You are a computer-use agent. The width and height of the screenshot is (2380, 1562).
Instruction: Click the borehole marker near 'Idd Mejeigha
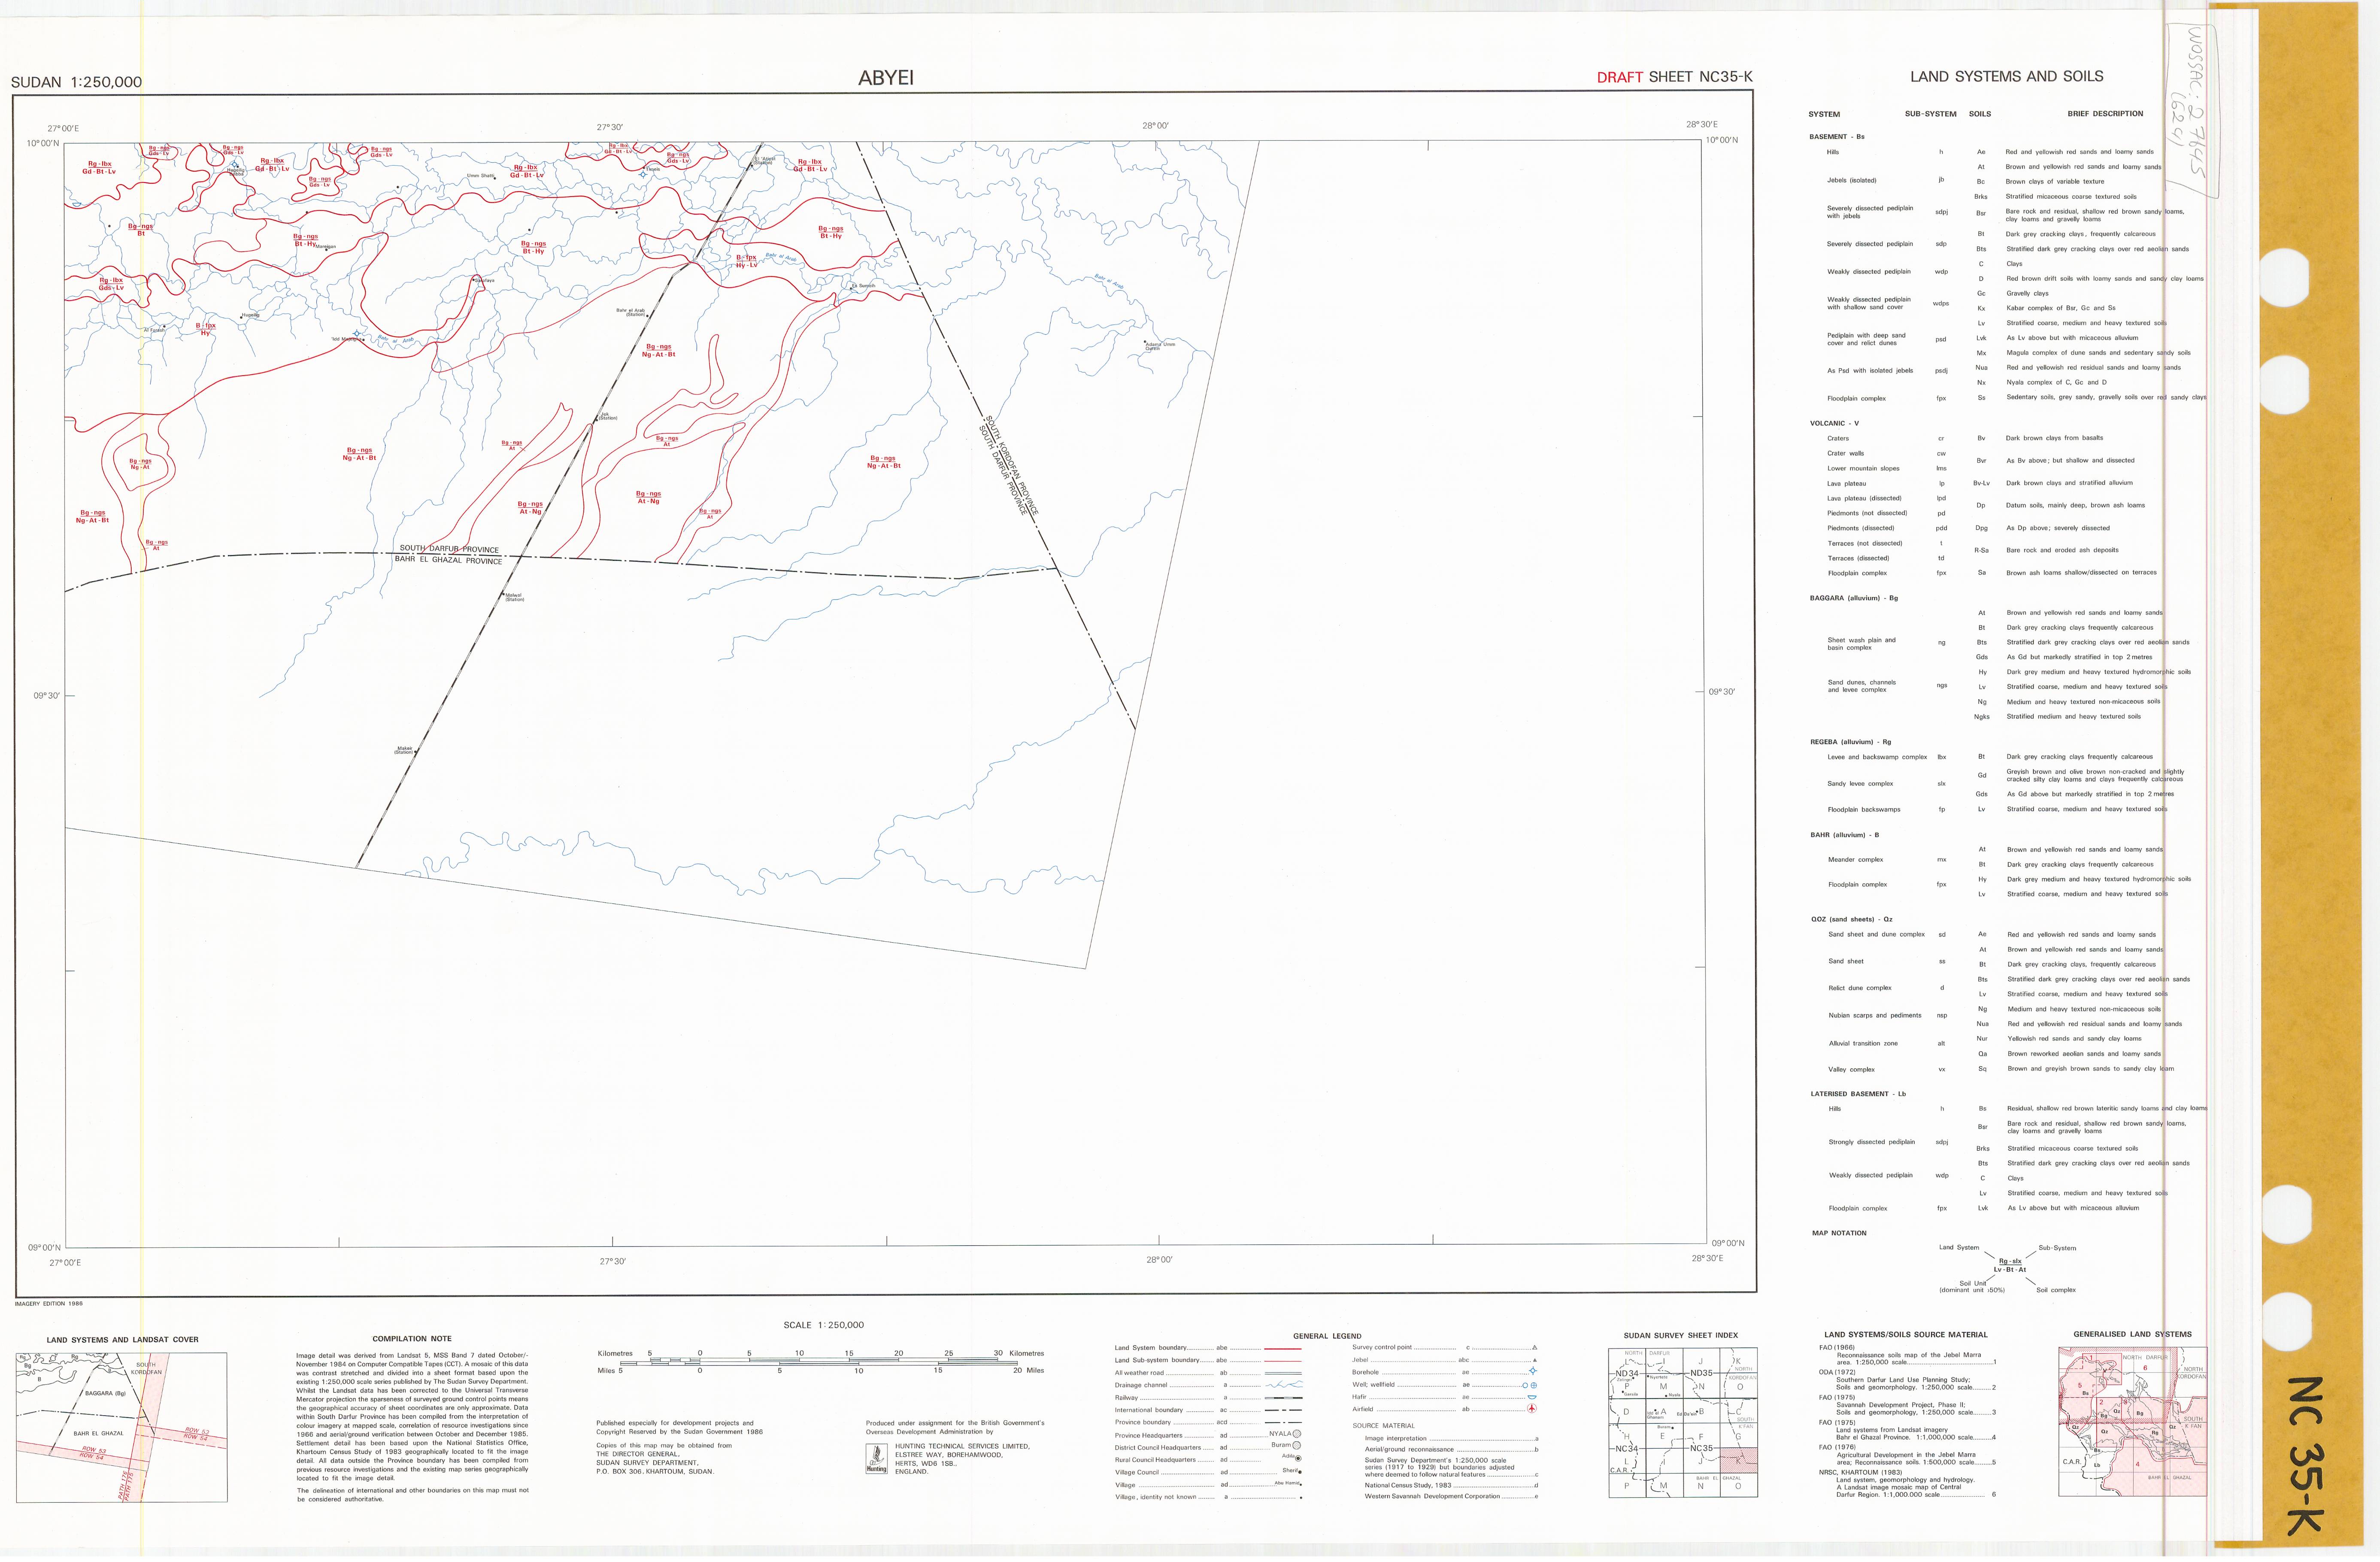click(357, 334)
